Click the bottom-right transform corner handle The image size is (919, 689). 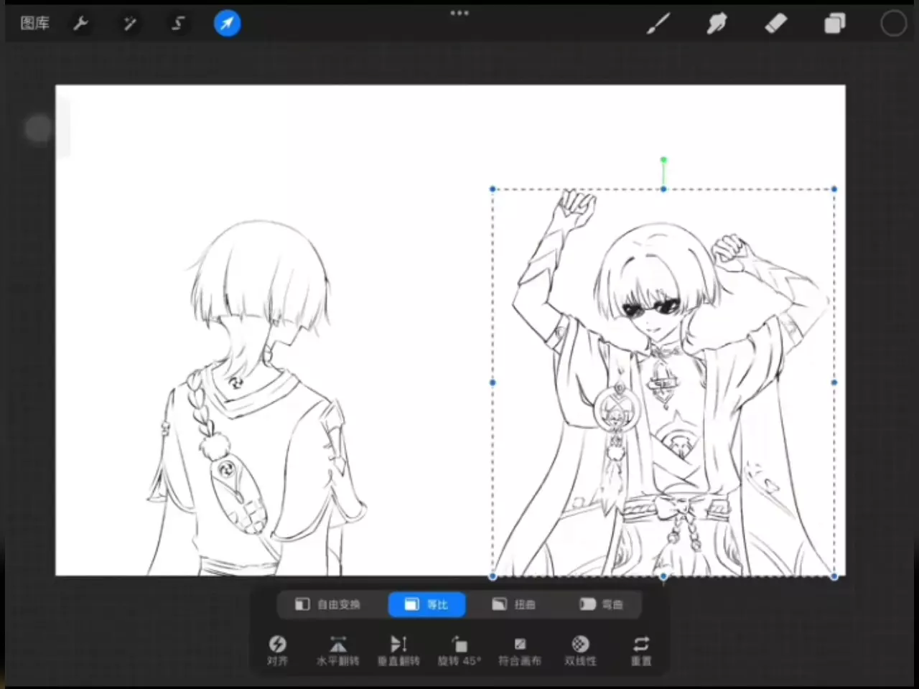click(834, 576)
